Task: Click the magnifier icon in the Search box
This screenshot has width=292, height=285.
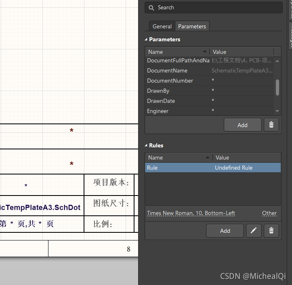Action: pyautogui.click(x=151, y=8)
